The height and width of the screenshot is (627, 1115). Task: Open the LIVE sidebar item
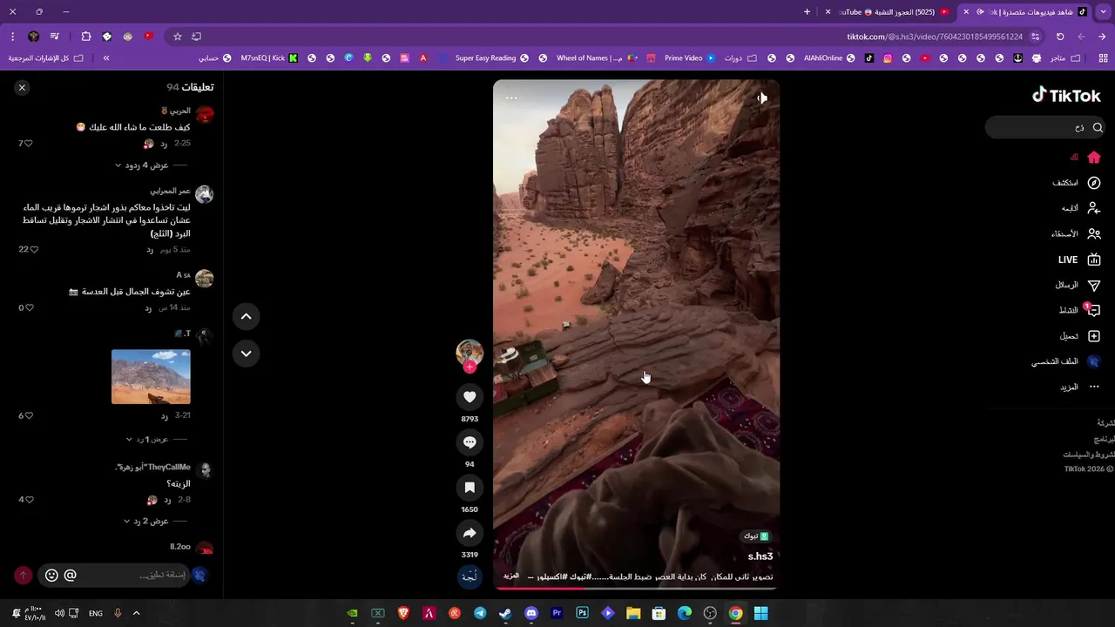point(1080,260)
